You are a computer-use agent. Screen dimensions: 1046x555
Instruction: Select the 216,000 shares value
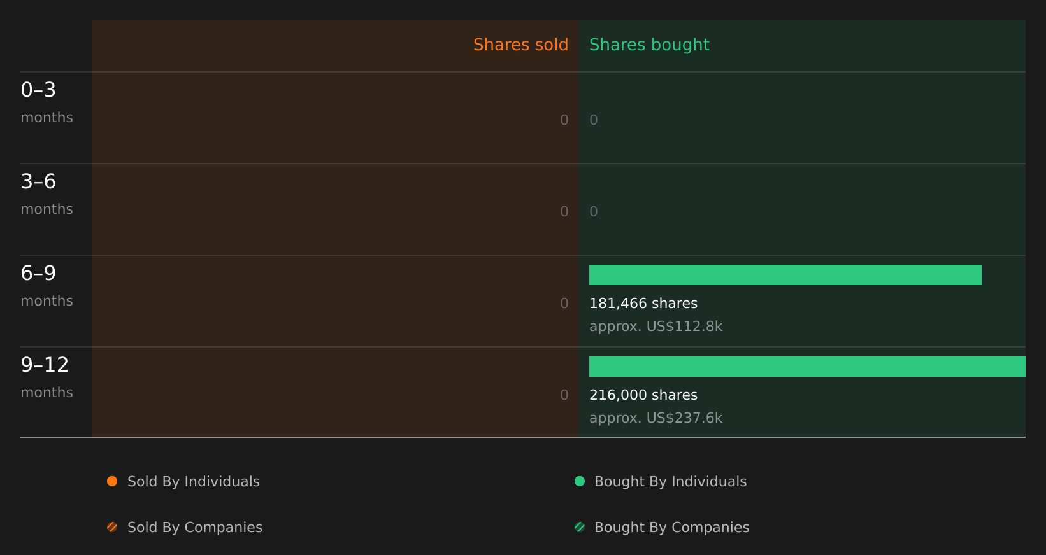[643, 395]
